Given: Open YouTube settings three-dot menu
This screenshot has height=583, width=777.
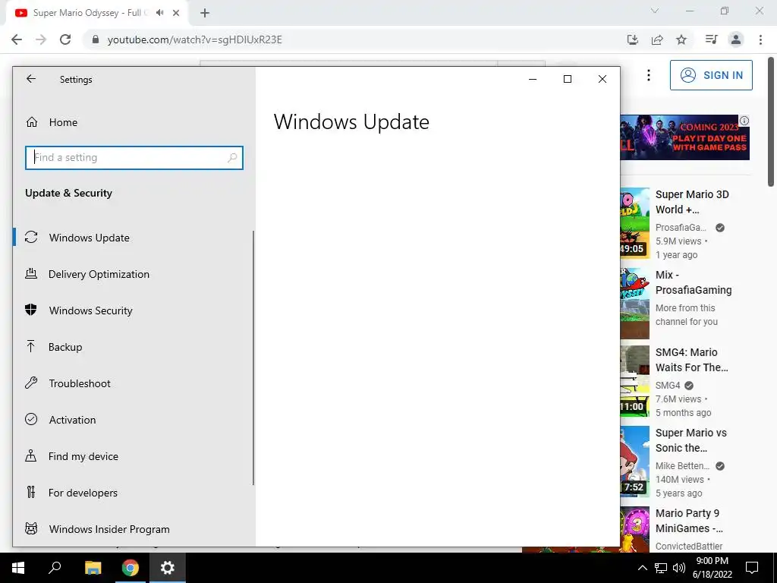Looking at the screenshot, I should (x=649, y=75).
